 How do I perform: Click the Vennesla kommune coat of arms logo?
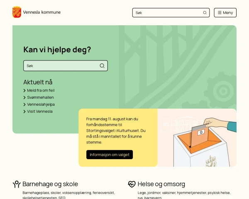[x=17, y=12]
